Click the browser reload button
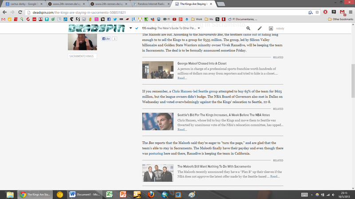 [x=20, y=12]
